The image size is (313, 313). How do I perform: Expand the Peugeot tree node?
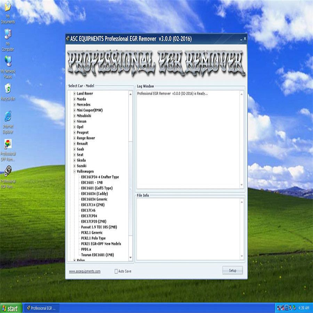(x=74, y=133)
